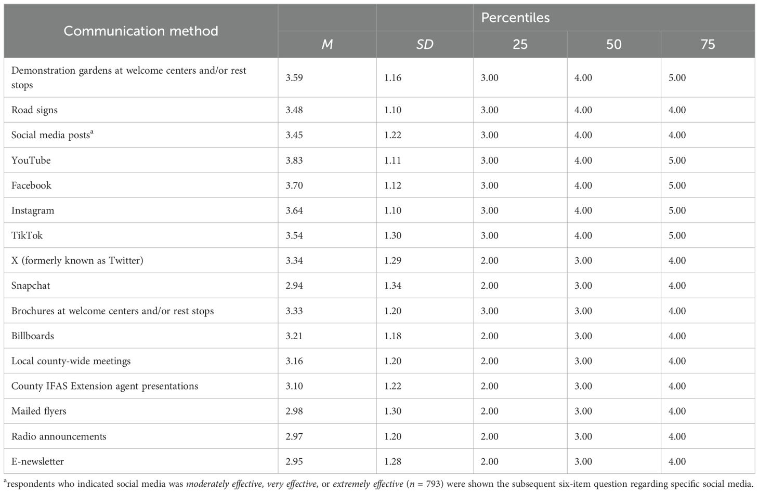Click the X (formerly known as Twitter) label
Viewport: 759px width, 493px height.
pyautogui.click(x=77, y=260)
